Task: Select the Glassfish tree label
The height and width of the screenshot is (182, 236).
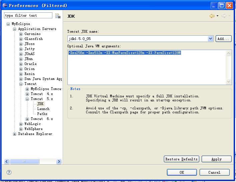Action: click(x=34, y=39)
